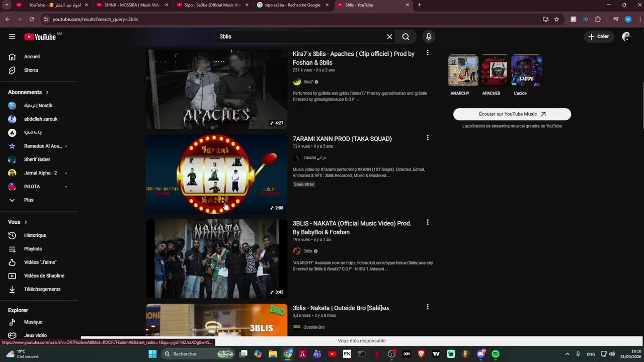Viewport: 644px width, 362px height.
Task: Open the account avatar menu
Action: click(626, 37)
